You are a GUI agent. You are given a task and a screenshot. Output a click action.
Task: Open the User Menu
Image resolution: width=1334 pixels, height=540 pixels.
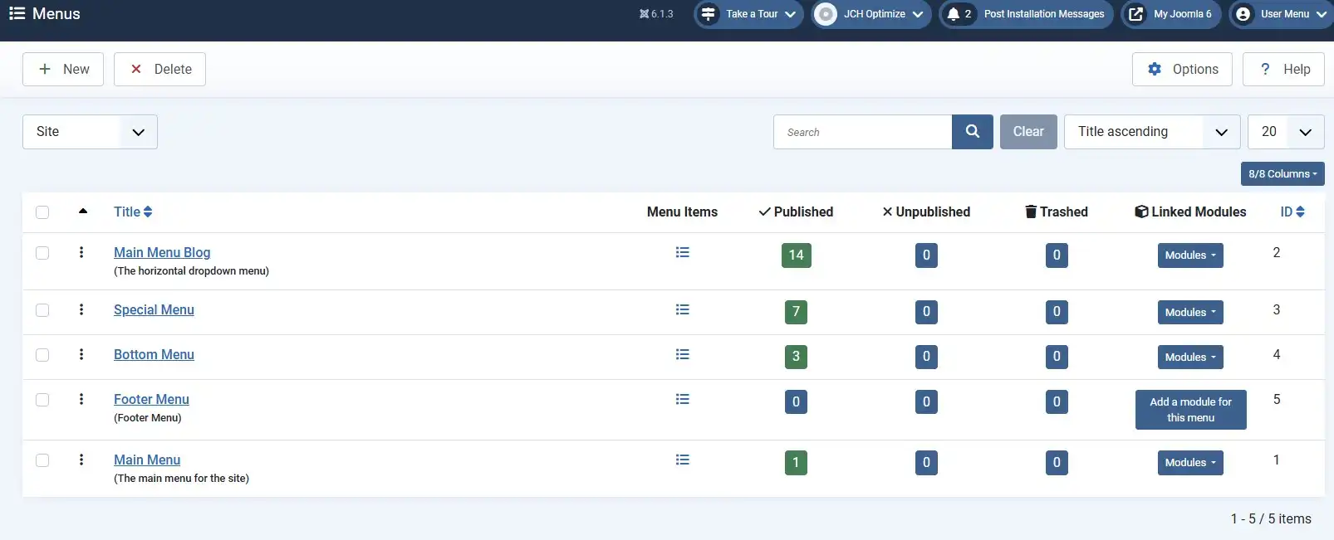point(1282,14)
